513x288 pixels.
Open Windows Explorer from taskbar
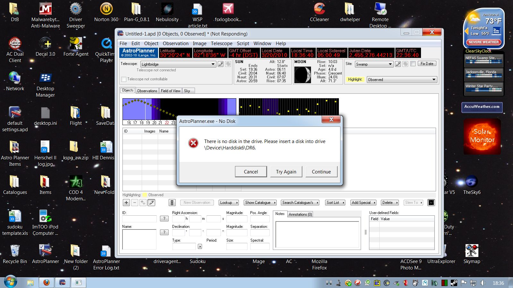(30, 283)
